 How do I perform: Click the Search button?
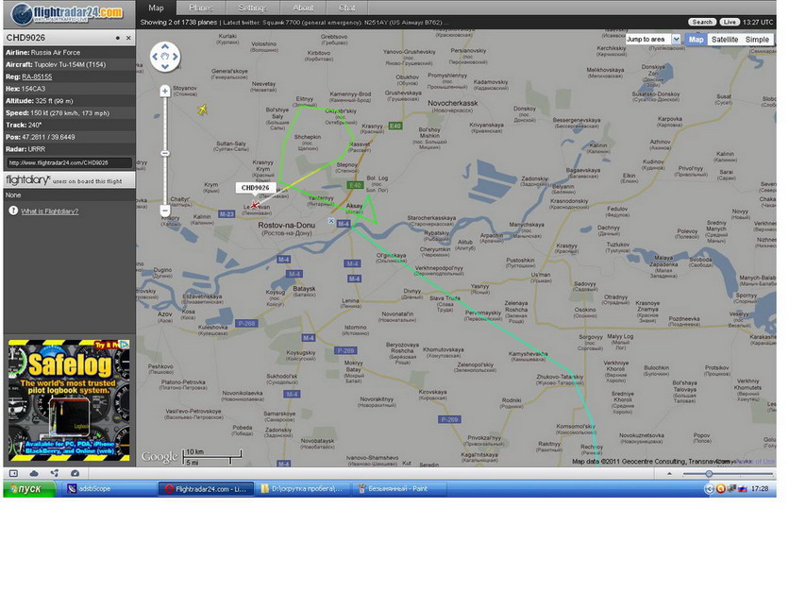pyautogui.click(x=702, y=22)
